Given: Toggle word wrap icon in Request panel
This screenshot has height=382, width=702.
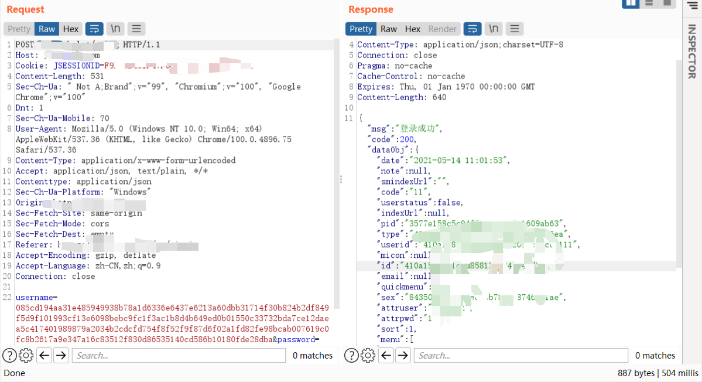Looking at the screenshot, I should [x=94, y=29].
